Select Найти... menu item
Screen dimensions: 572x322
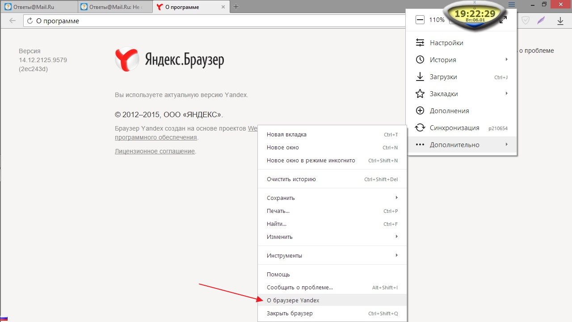pyautogui.click(x=332, y=224)
